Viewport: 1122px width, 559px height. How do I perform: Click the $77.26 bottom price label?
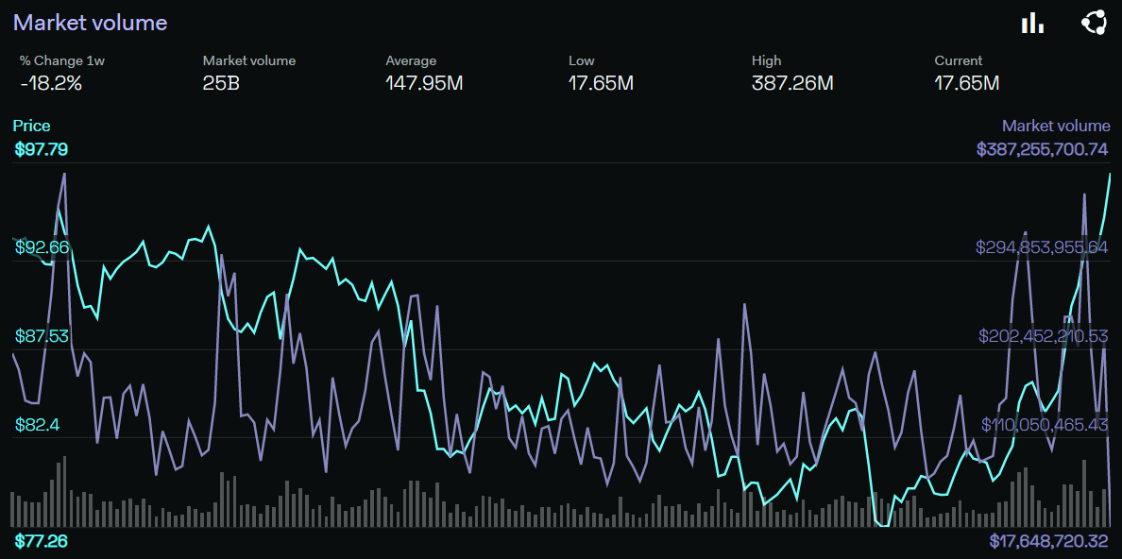click(42, 541)
